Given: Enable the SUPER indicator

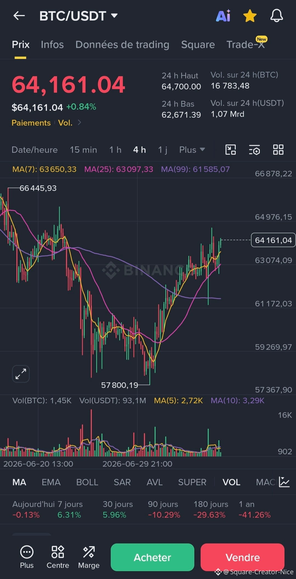Looking at the screenshot, I should [192, 482].
